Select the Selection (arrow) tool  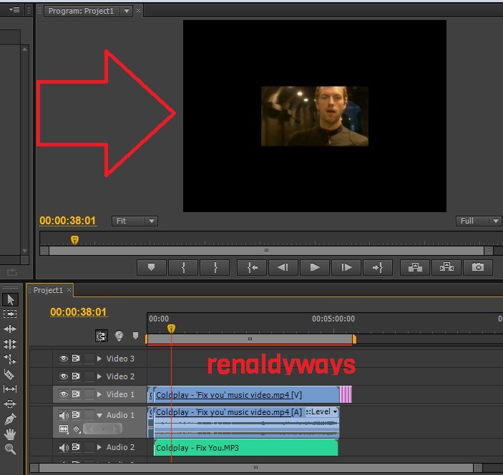point(10,299)
